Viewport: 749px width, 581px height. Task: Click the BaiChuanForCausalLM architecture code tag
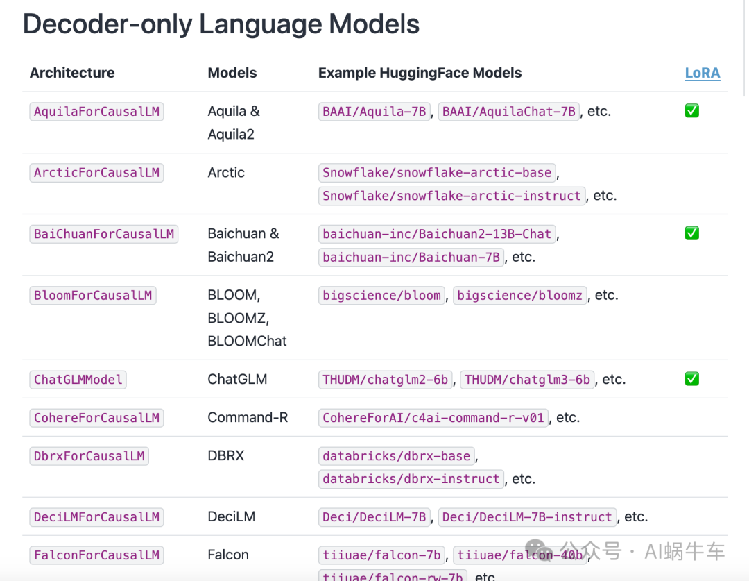tap(104, 234)
